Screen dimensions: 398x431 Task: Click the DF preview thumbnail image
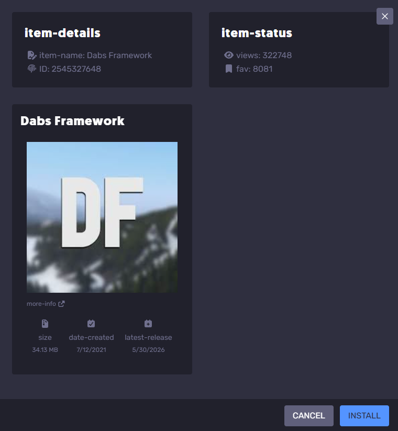coord(102,217)
